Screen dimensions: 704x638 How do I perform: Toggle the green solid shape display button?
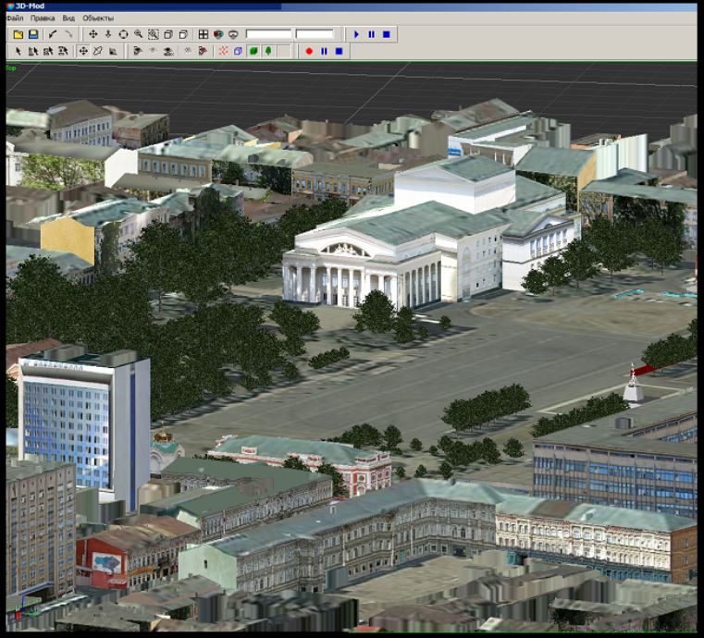point(253,51)
